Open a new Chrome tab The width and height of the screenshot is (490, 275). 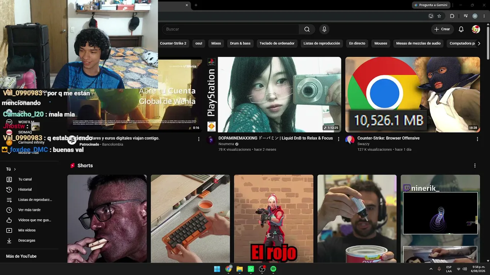click(196, 5)
